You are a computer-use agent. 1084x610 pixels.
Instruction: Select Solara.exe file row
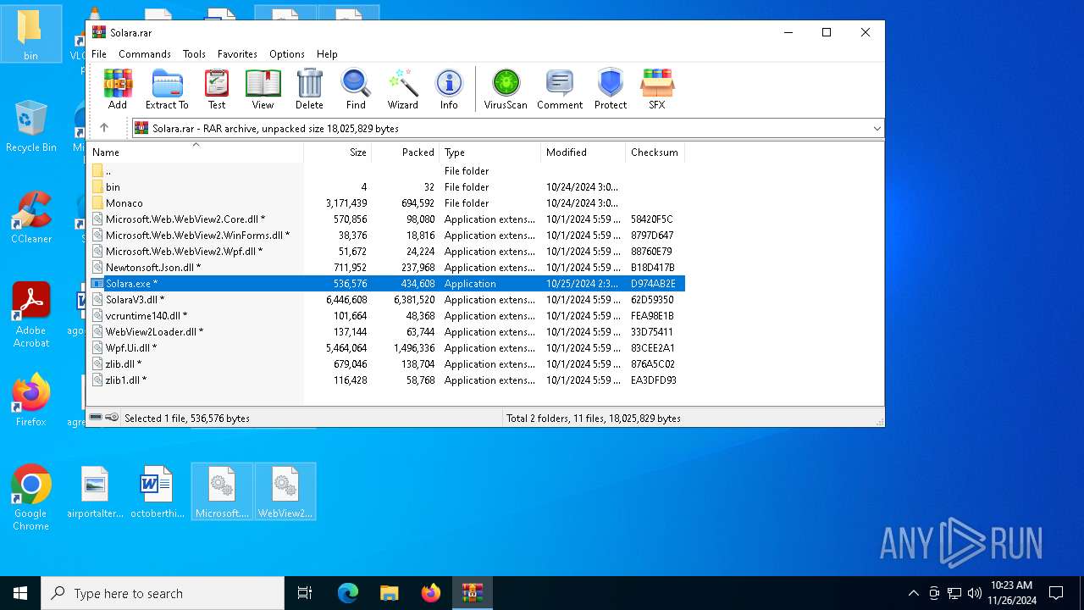(x=386, y=284)
